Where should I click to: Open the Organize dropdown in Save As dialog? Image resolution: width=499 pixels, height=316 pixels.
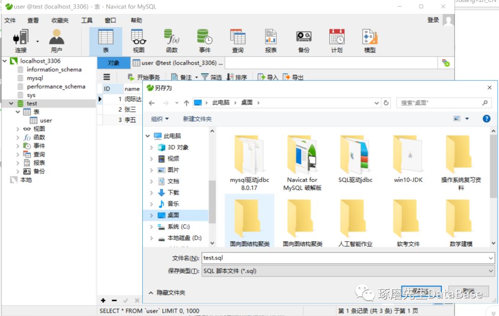click(160, 119)
